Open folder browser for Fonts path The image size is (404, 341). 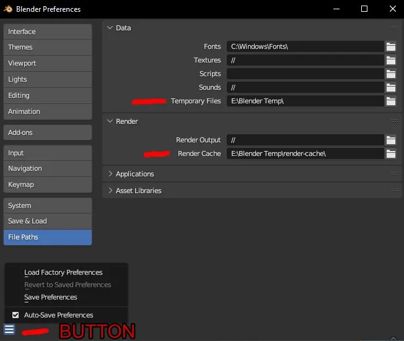[x=390, y=46]
